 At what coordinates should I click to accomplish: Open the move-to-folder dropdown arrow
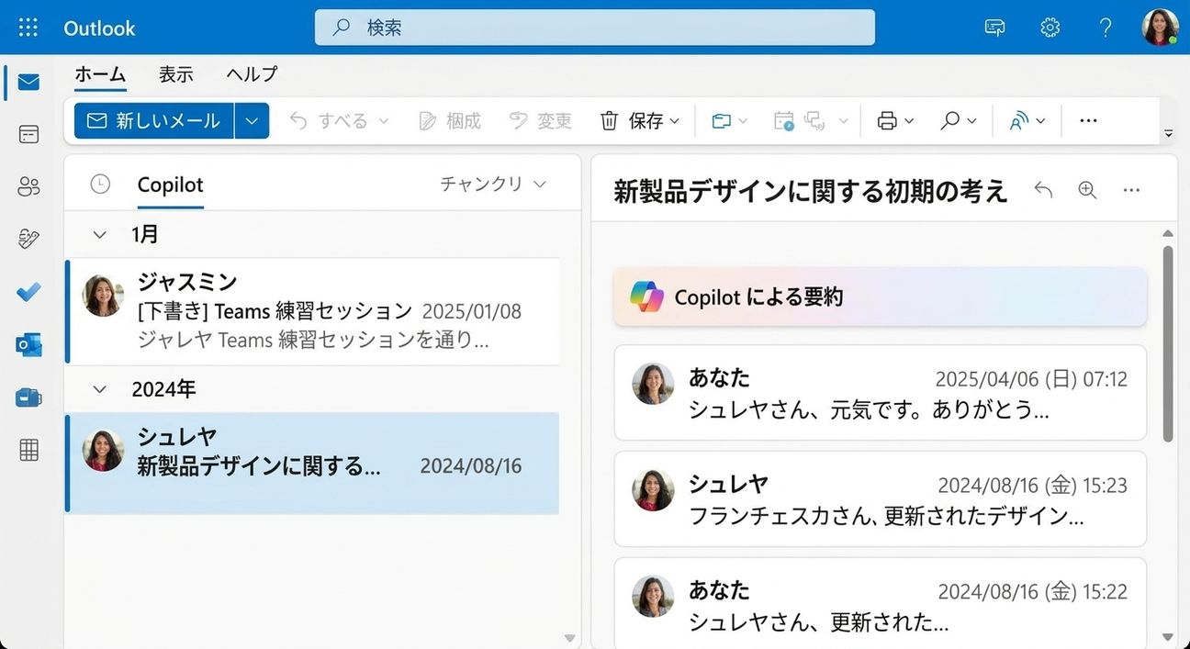tap(743, 121)
